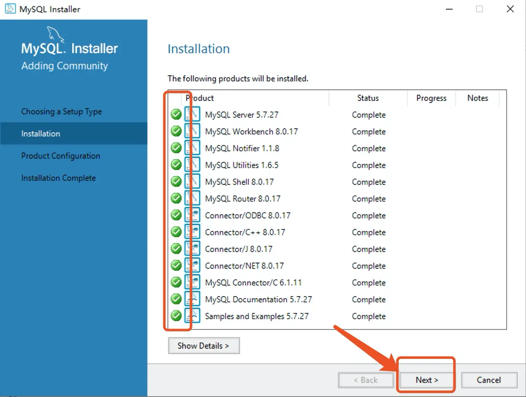
Task: Select the MySQL Documentation 5.7.27 row text
Action: tap(258, 299)
